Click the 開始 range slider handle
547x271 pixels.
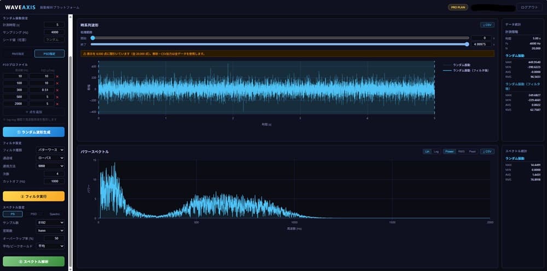93,38
